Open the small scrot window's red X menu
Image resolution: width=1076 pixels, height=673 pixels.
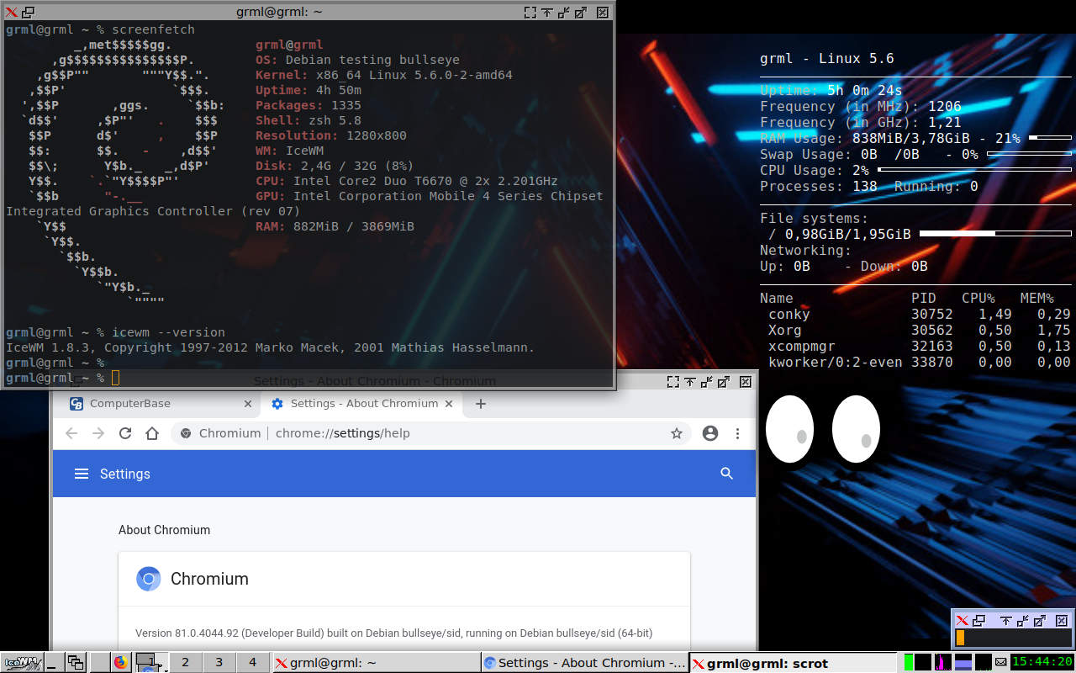click(963, 621)
